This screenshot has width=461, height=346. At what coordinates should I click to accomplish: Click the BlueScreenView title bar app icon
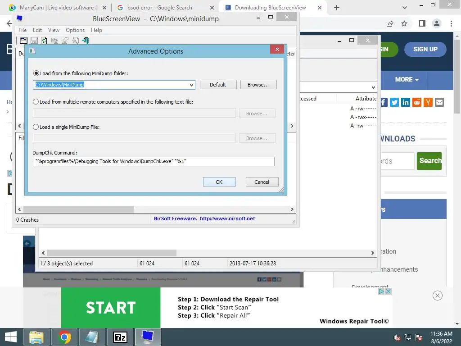(19, 18)
